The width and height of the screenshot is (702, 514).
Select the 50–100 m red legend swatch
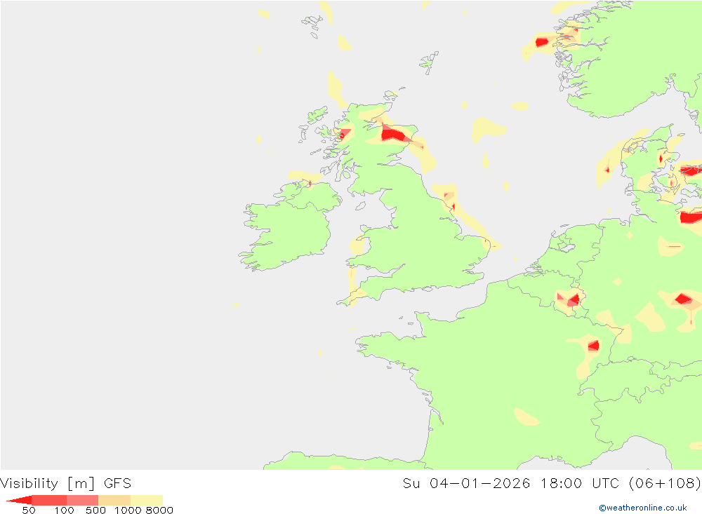(x=49, y=500)
